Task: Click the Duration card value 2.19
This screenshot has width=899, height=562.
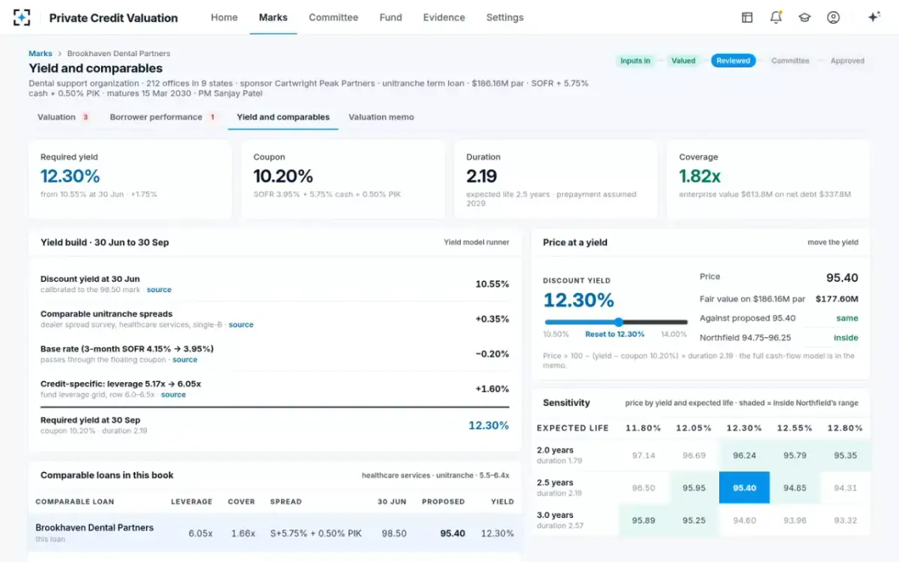Action: 482,176
